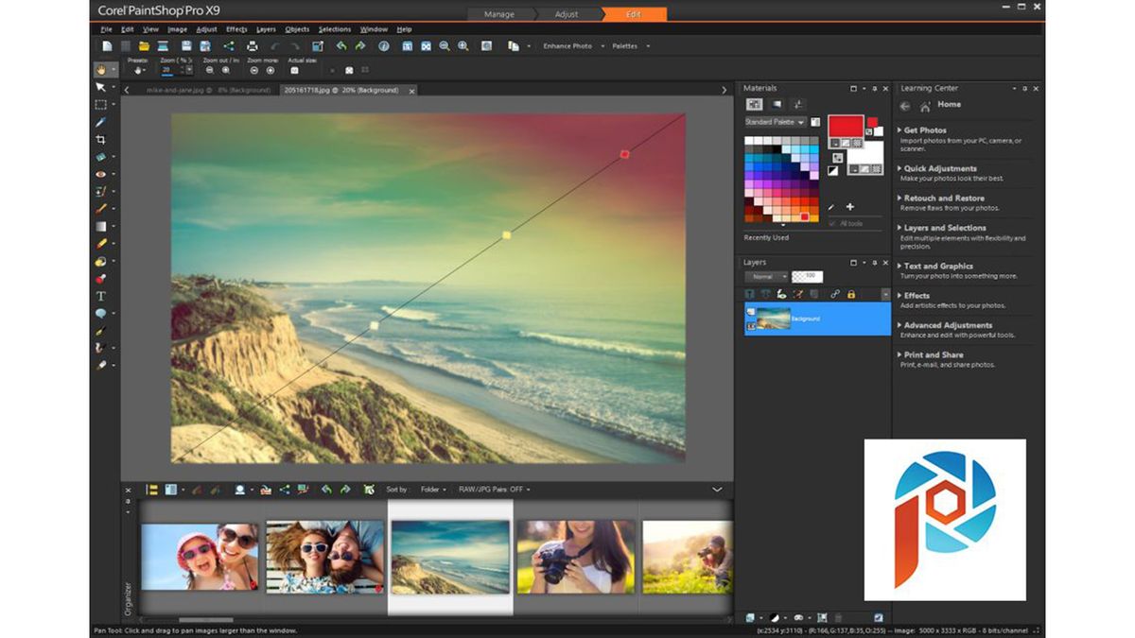Switch to the Manage tab
Image resolution: width=1135 pixels, height=638 pixels.
point(498,14)
